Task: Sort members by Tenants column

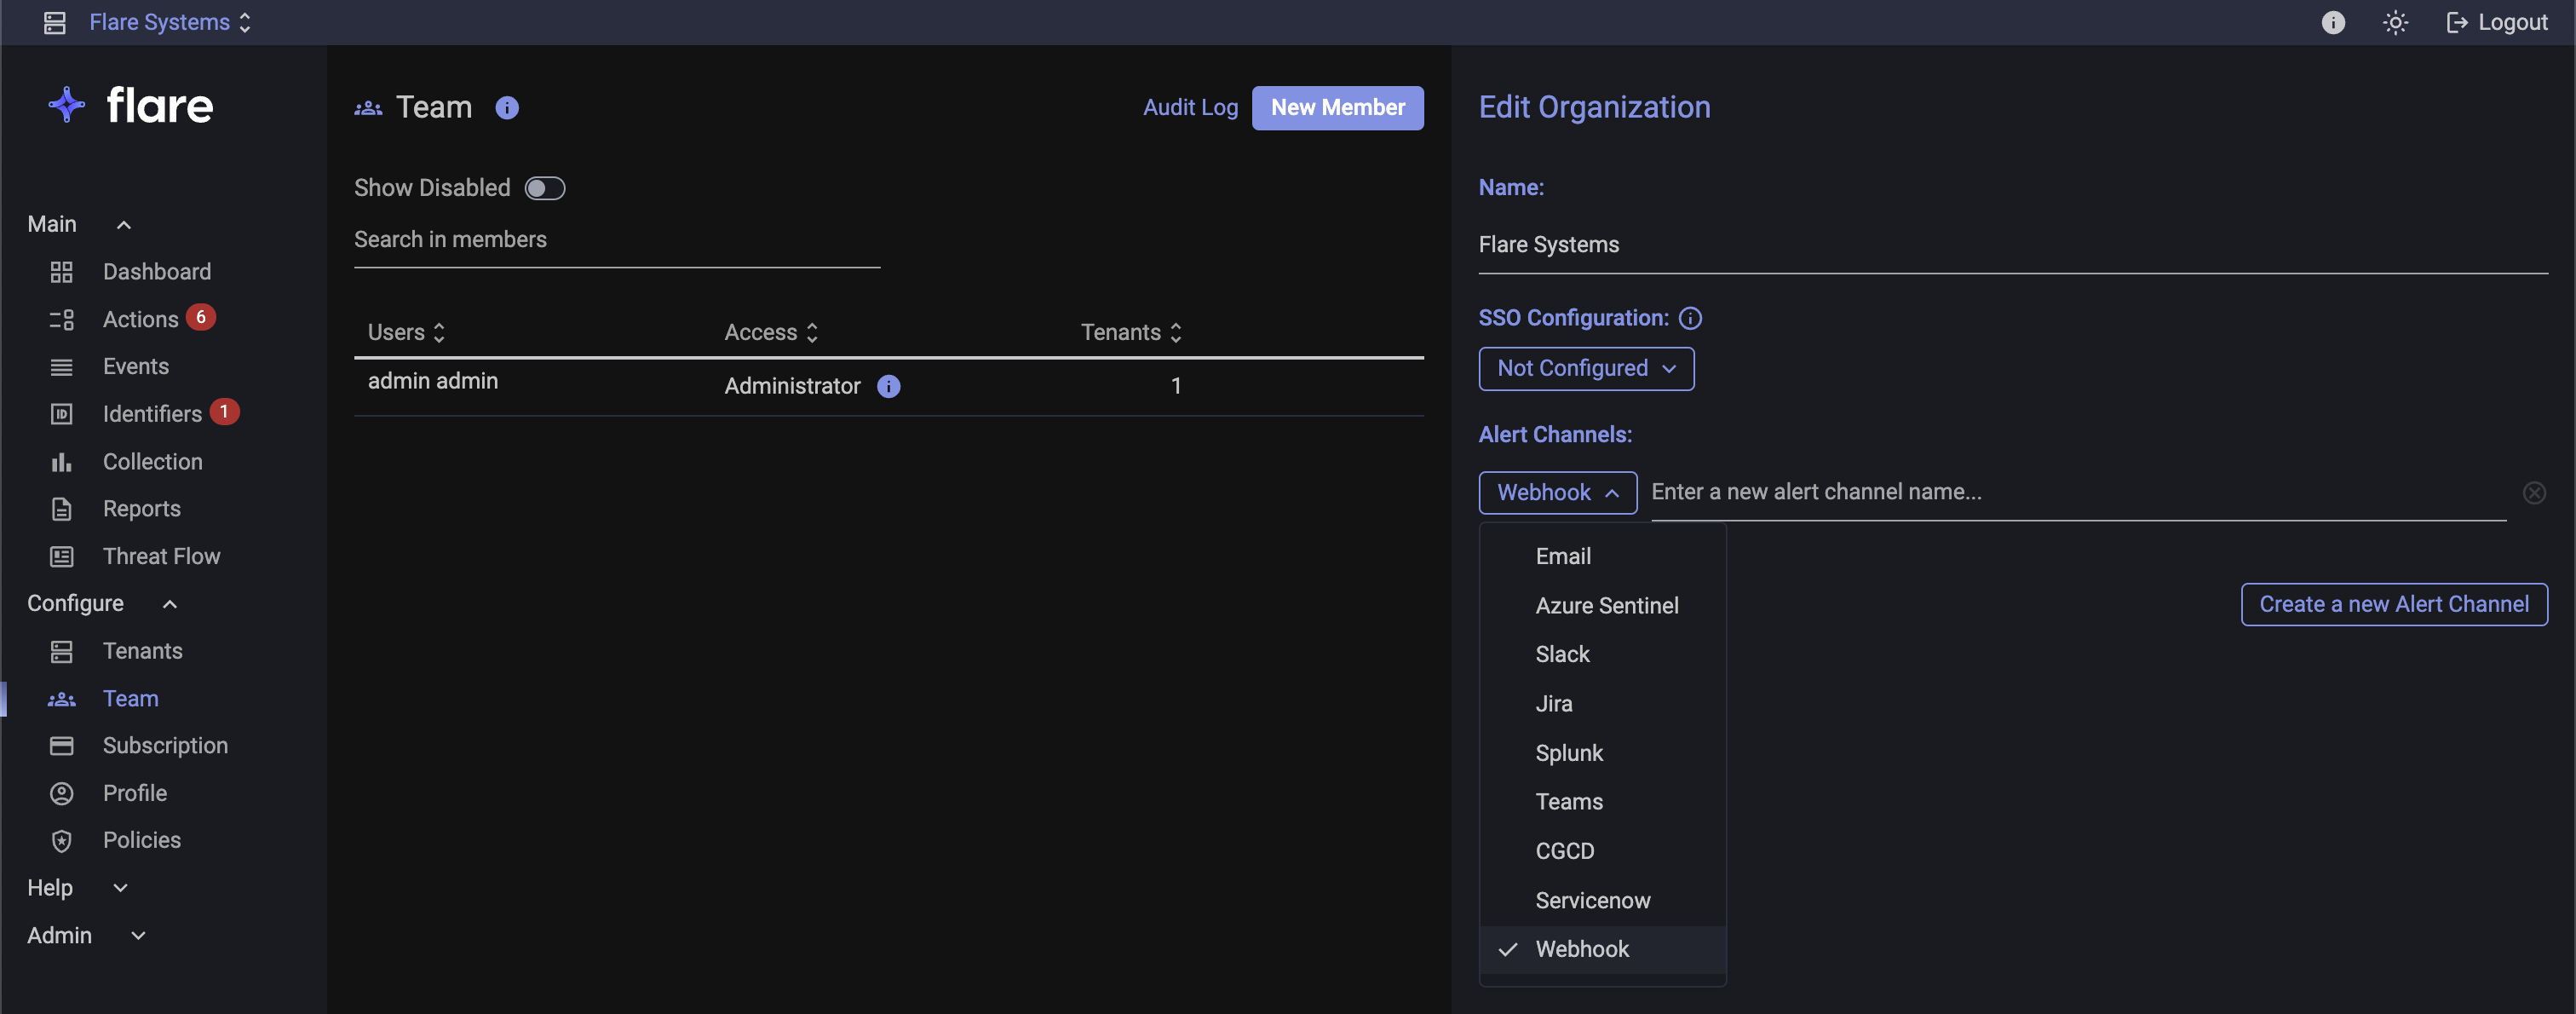Action: (x=1131, y=332)
